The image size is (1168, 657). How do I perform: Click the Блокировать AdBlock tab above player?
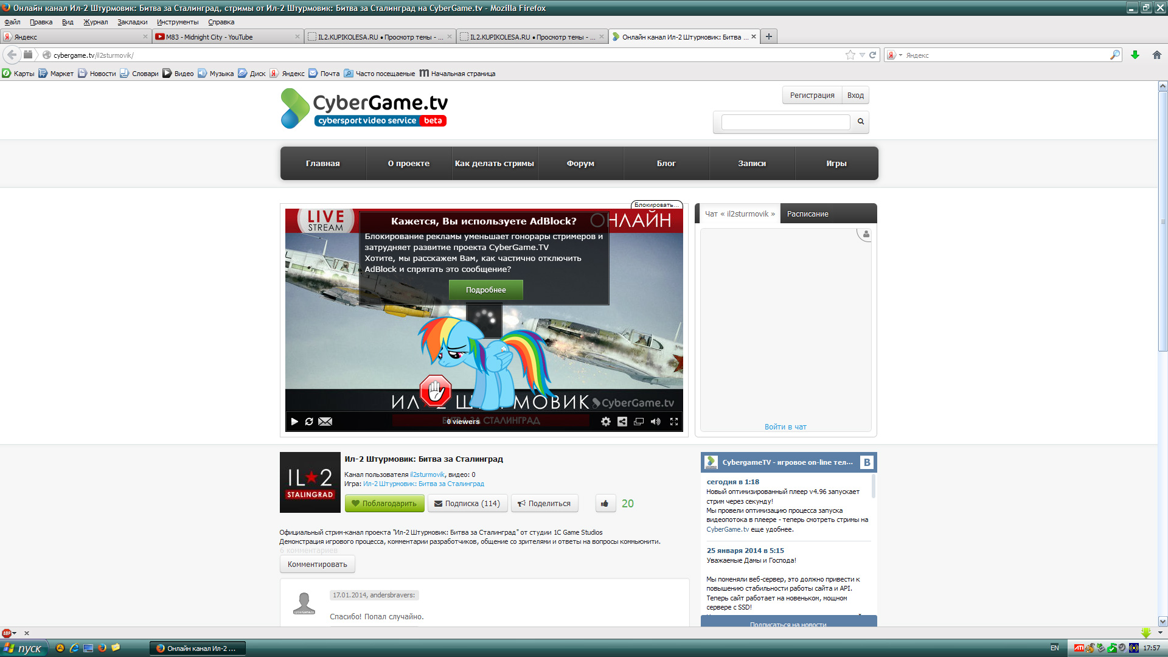[x=656, y=205]
